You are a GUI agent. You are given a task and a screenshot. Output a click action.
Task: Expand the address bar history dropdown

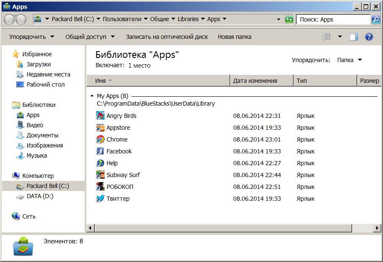278,19
